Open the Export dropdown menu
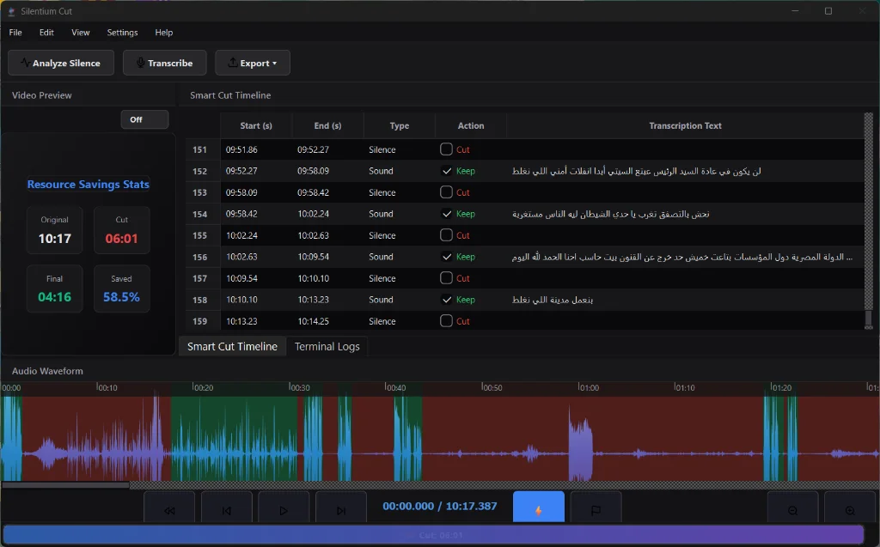Image resolution: width=880 pixels, height=547 pixels. pyautogui.click(x=253, y=63)
